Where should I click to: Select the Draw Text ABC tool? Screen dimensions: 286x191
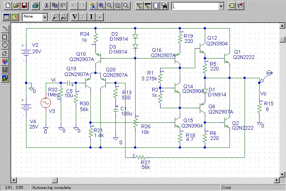tap(5, 61)
